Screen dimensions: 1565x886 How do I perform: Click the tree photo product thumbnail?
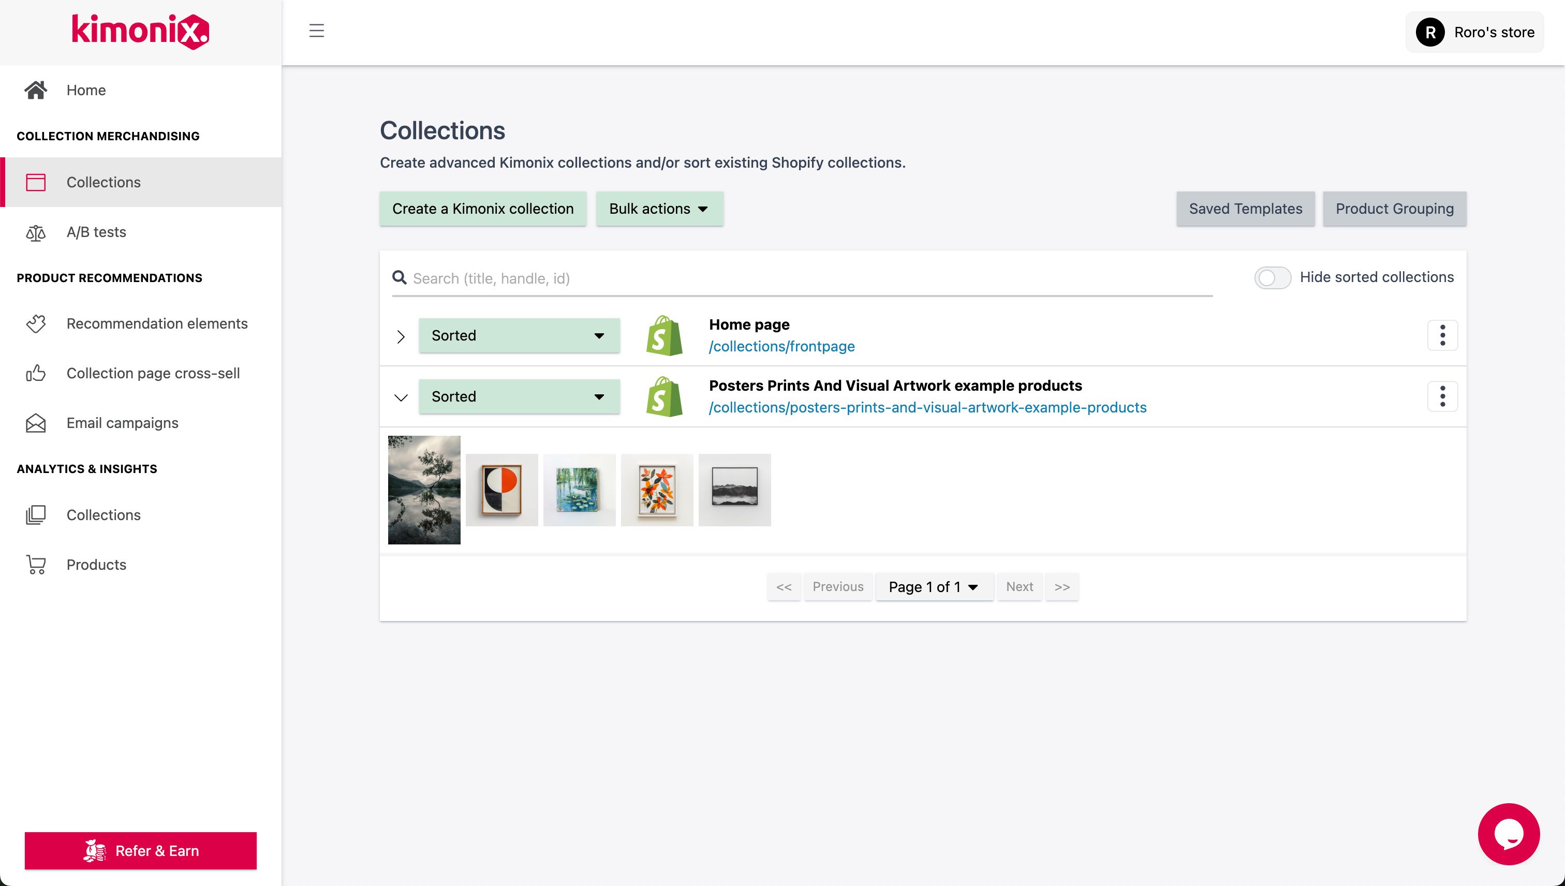tap(424, 489)
